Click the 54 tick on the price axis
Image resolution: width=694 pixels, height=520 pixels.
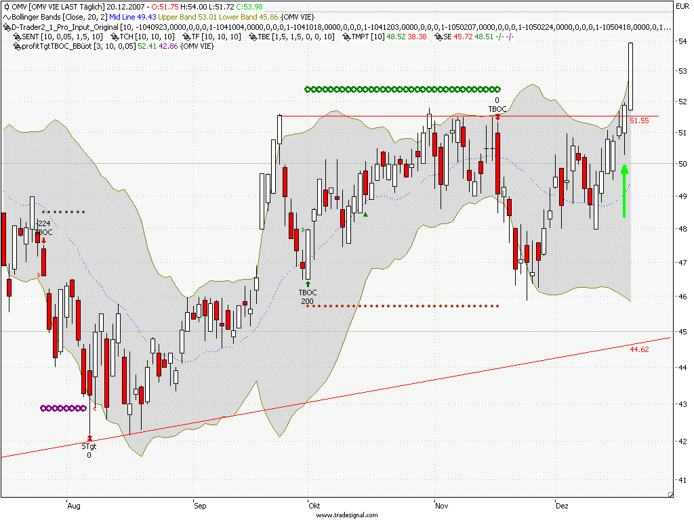[682, 41]
